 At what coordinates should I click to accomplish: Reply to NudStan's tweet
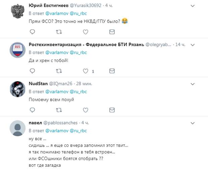tap(33, 110)
